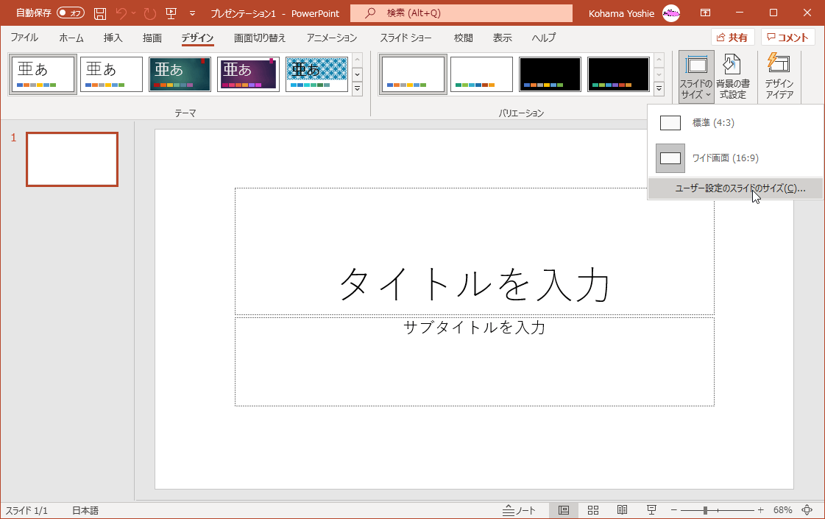The width and height of the screenshot is (825, 519).
Task: Select the デザイン tab
Action: point(197,38)
